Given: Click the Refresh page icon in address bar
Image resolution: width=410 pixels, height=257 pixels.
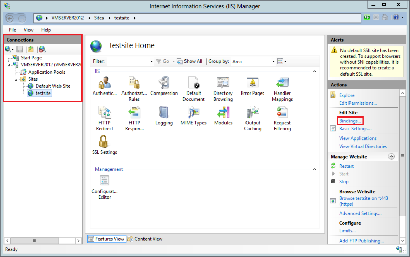Looking at the screenshot, I should coord(367,17).
